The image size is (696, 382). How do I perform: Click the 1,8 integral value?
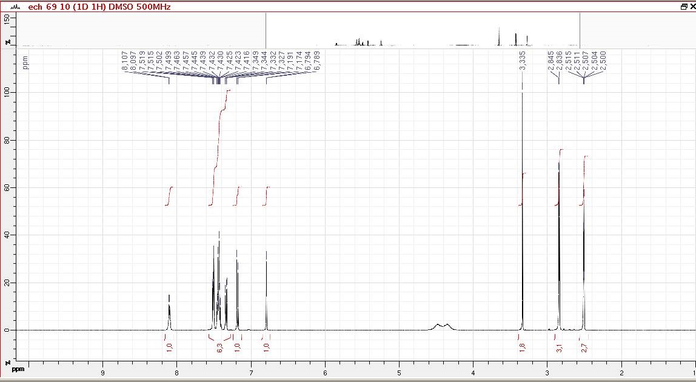pyautogui.click(x=522, y=347)
